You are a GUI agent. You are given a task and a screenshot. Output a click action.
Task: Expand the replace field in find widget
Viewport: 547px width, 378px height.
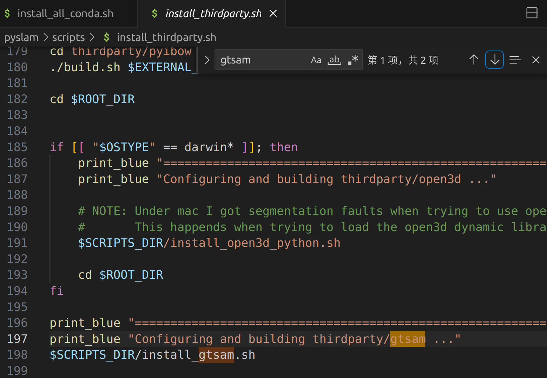point(207,60)
